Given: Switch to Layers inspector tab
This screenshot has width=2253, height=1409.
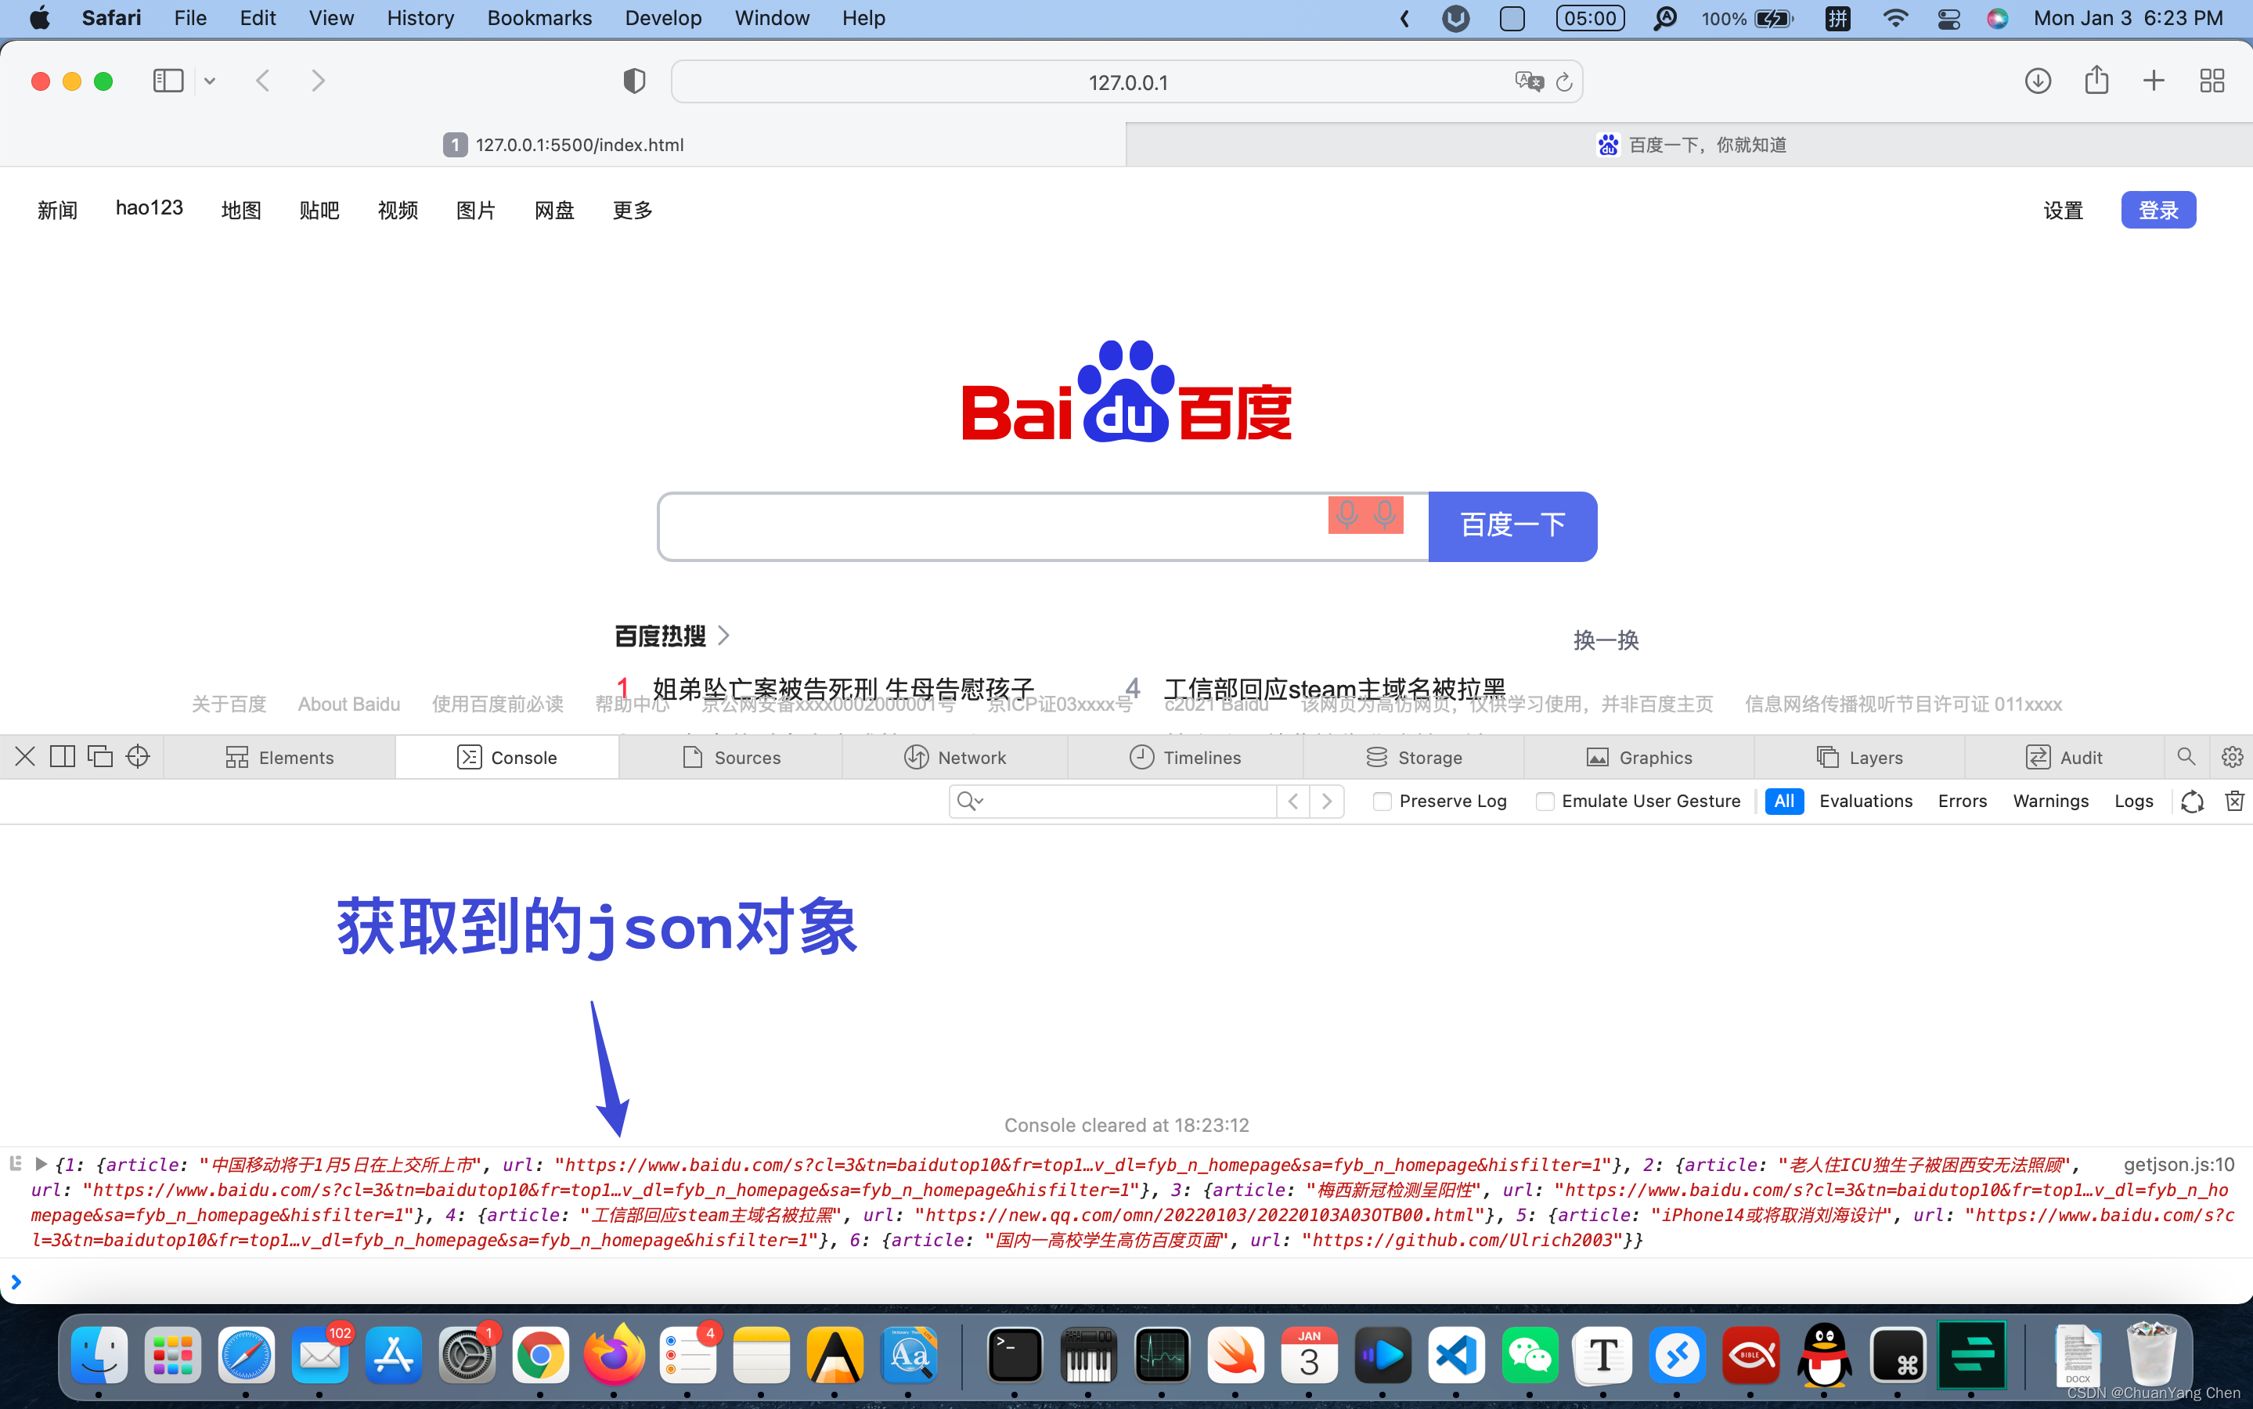Looking at the screenshot, I should coord(1860,758).
